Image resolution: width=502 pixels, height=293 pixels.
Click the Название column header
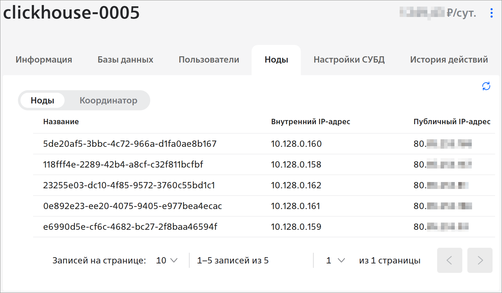click(x=61, y=122)
